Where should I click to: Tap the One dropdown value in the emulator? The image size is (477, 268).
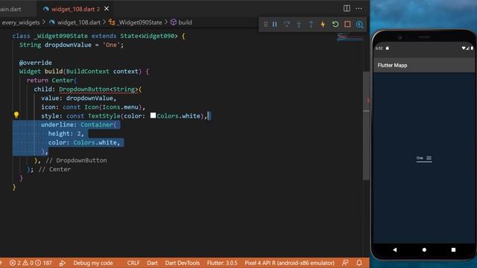(420, 158)
